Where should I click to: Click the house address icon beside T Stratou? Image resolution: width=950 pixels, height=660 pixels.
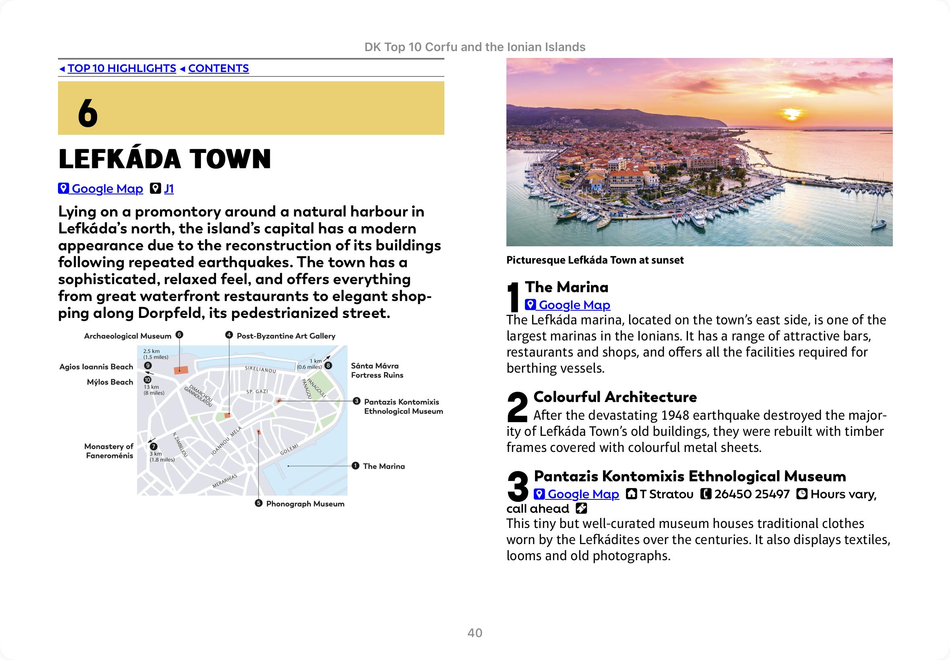(x=631, y=494)
